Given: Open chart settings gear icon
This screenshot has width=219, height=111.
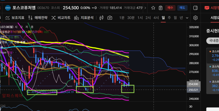Looking at the screenshot, I should point(195,18).
